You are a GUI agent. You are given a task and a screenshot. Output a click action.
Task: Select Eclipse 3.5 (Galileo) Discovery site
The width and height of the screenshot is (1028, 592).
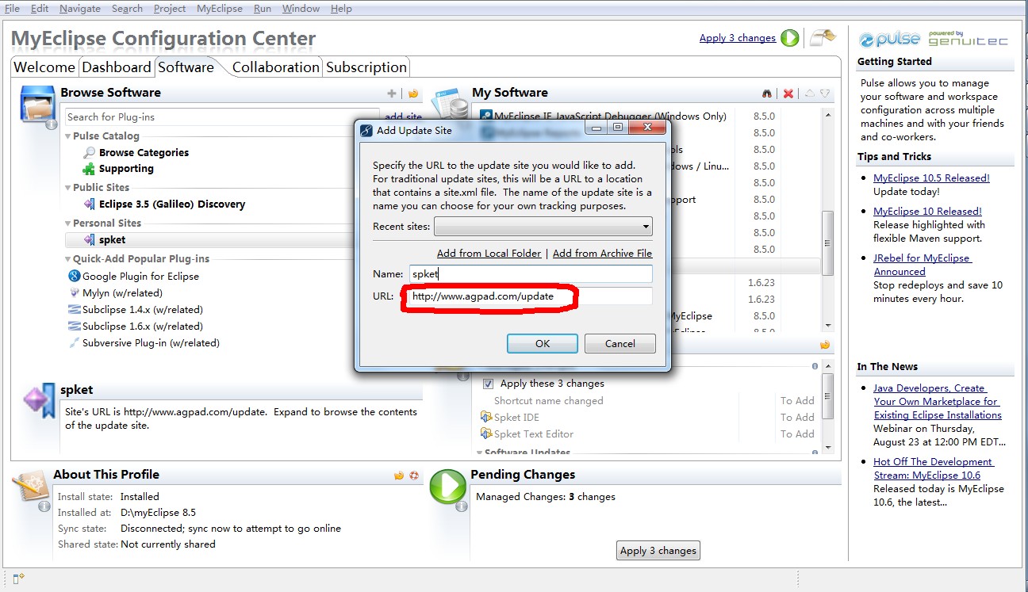[171, 204]
